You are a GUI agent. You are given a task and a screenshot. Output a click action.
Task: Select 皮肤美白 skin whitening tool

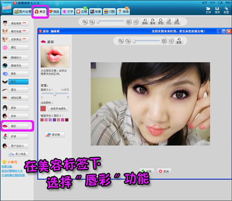(18, 39)
